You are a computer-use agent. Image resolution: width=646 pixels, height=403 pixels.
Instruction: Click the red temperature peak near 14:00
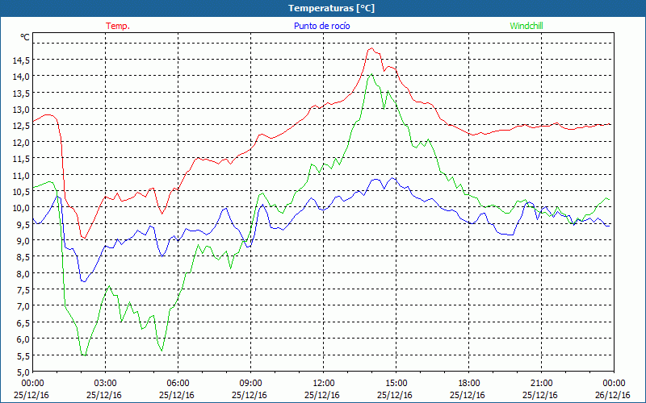371,48
